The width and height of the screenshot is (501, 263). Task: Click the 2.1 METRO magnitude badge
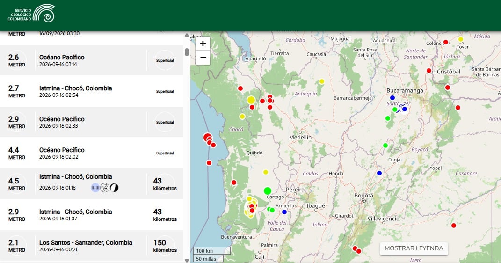(17, 245)
